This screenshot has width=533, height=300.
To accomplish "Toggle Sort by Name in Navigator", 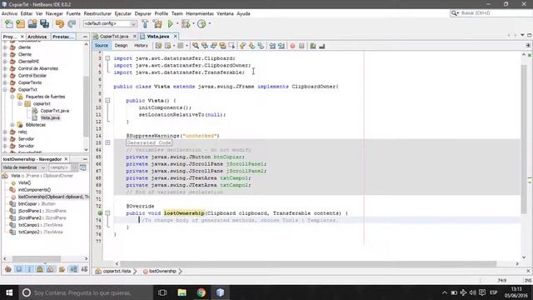I will point(73,269).
